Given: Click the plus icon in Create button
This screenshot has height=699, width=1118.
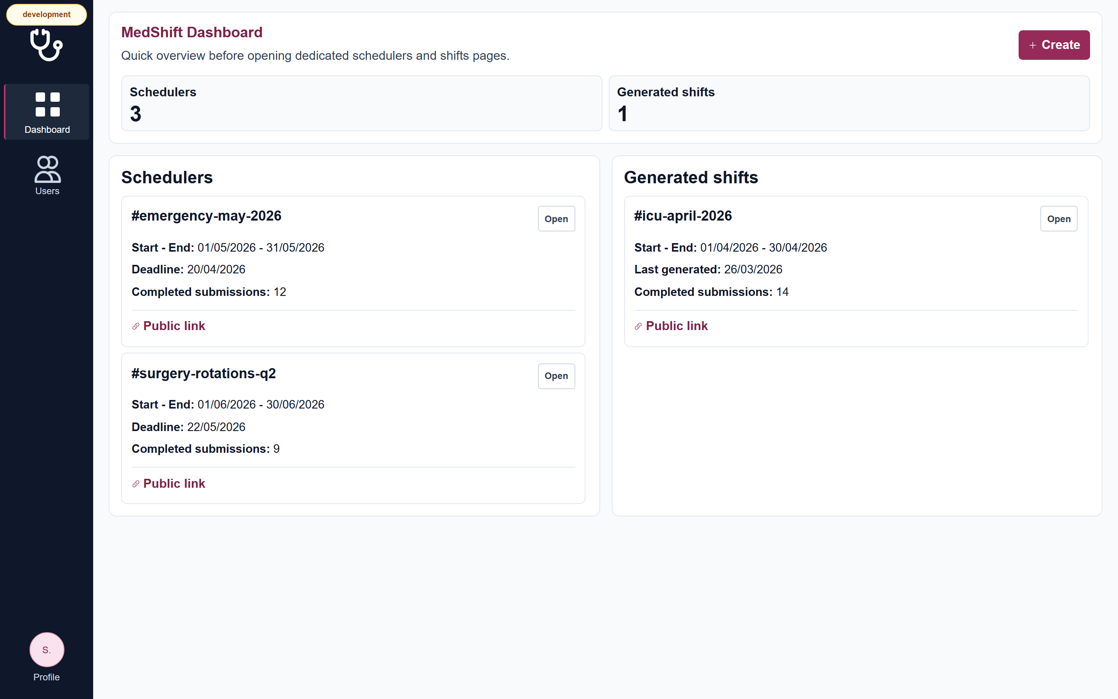Looking at the screenshot, I should [x=1033, y=45].
